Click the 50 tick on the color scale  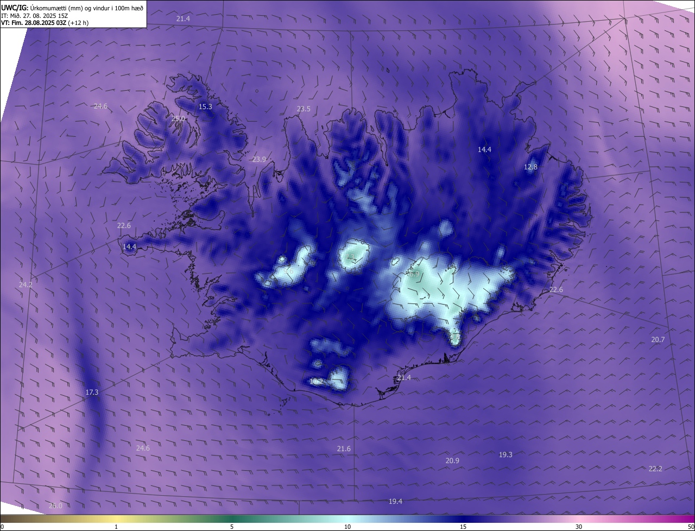click(691, 527)
